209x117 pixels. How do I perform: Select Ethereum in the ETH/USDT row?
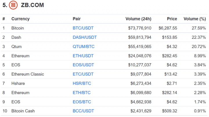20,56
